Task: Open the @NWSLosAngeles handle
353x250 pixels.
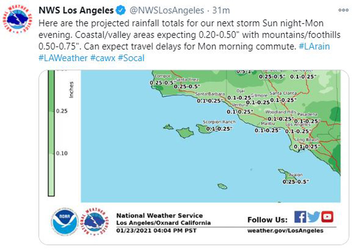Action: pyautogui.click(x=166, y=11)
